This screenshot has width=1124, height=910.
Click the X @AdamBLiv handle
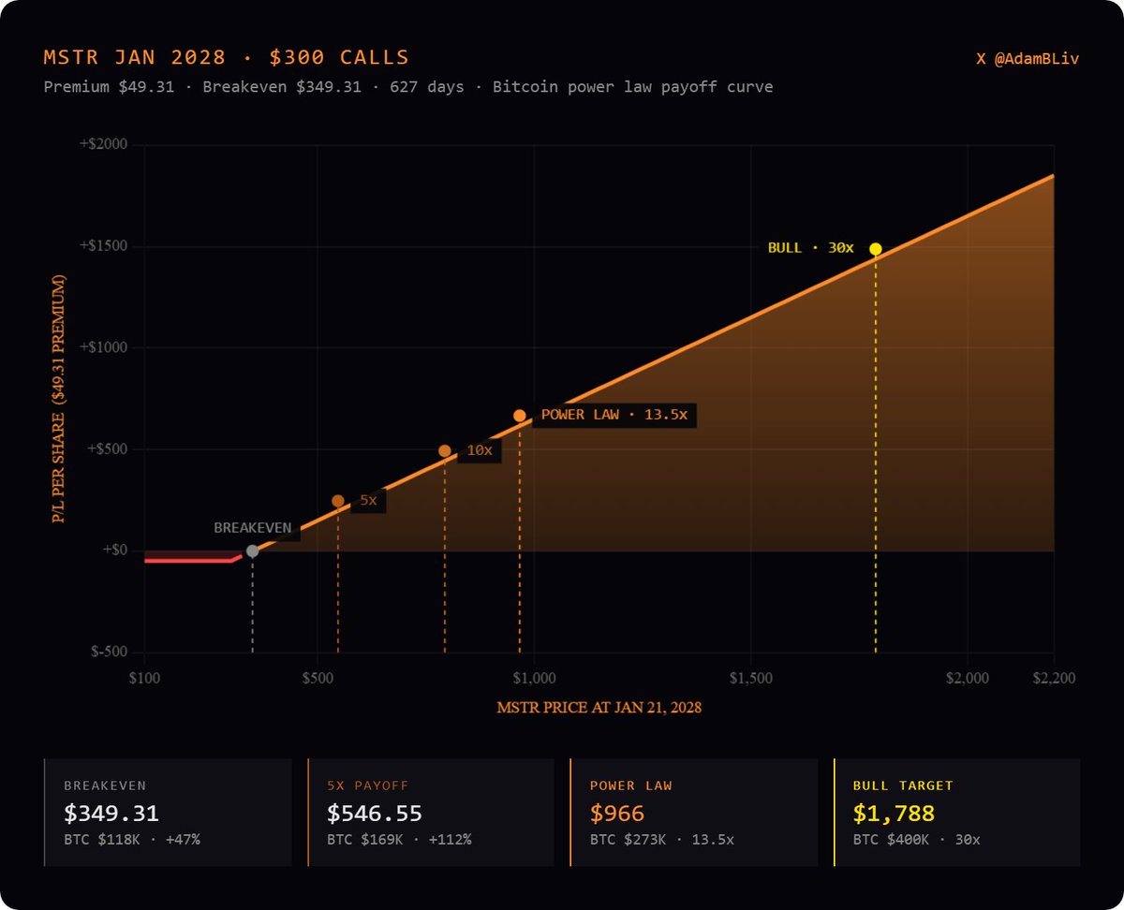pos(1028,58)
